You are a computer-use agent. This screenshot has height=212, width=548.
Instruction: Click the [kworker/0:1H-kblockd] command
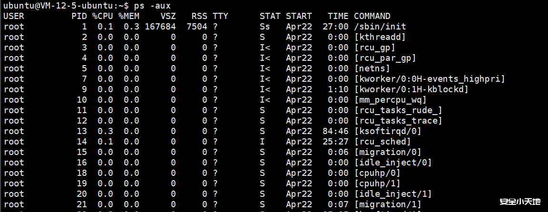click(411, 89)
